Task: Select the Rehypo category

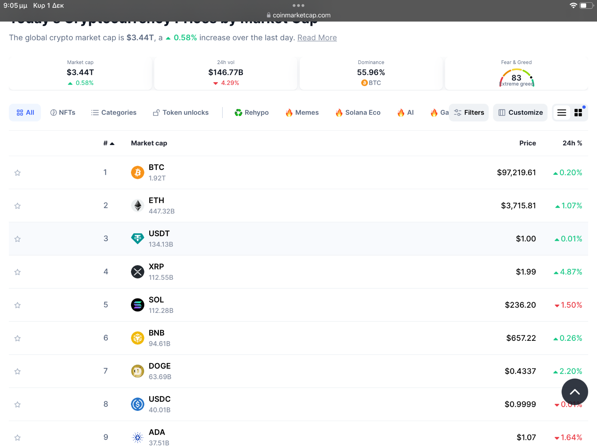Action: pos(251,112)
